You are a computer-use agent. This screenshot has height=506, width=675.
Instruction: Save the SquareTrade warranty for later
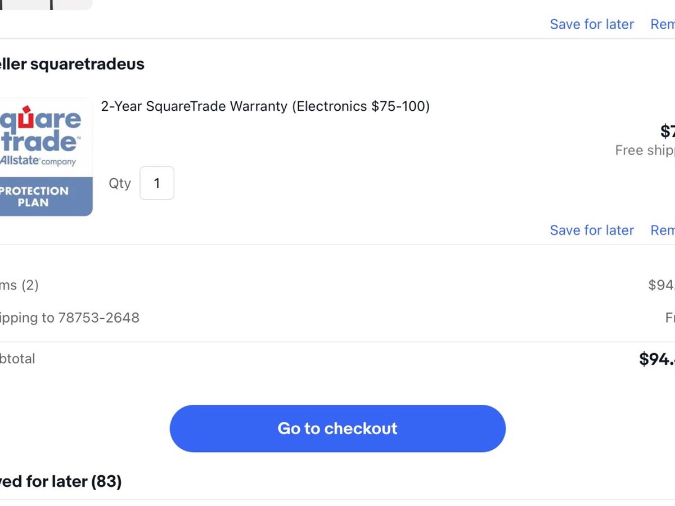pos(592,230)
